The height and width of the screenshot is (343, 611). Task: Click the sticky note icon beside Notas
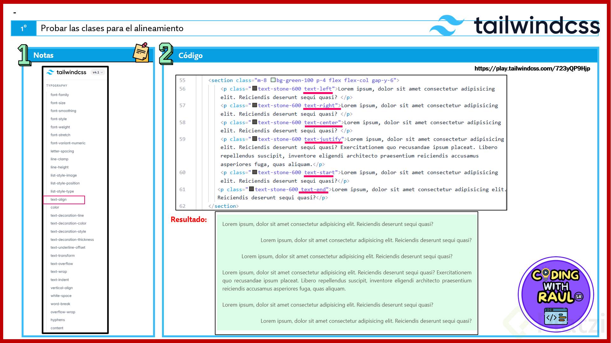[x=141, y=52]
